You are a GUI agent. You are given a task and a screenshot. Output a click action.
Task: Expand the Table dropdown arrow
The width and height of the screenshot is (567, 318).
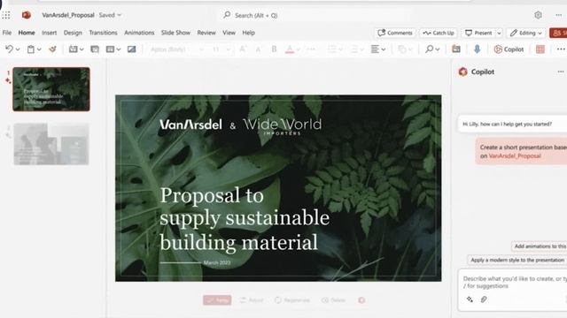point(118,49)
